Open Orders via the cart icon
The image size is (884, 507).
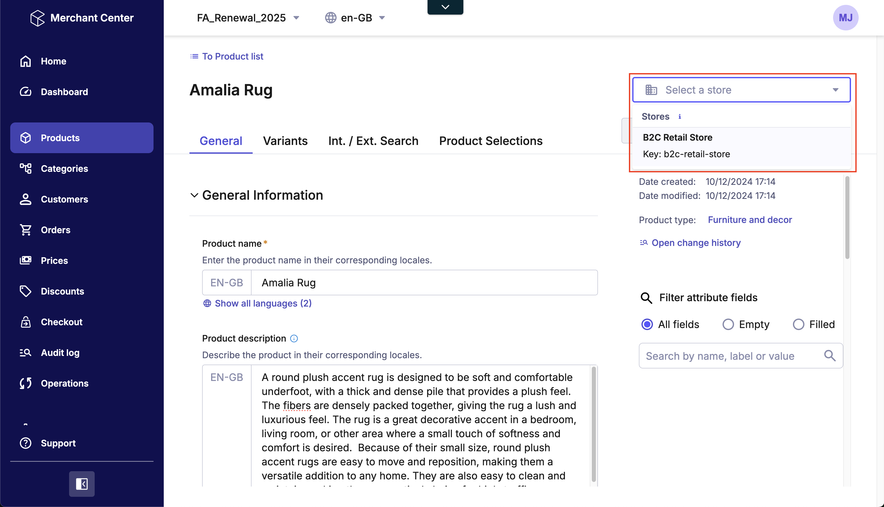click(x=25, y=230)
